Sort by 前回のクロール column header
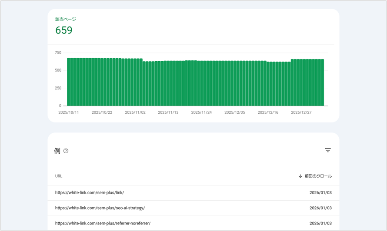The width and height of the screenshot is (387, 231). (x=318, y=176)
